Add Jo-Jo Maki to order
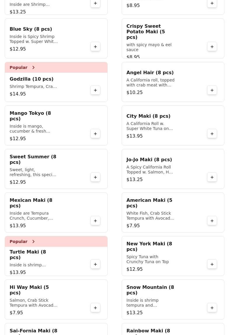Screen dimensions: 229x335 (x=212, y=177)
